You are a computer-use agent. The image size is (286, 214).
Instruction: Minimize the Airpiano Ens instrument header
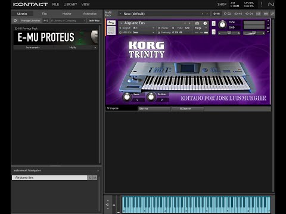tap(268, 24)
